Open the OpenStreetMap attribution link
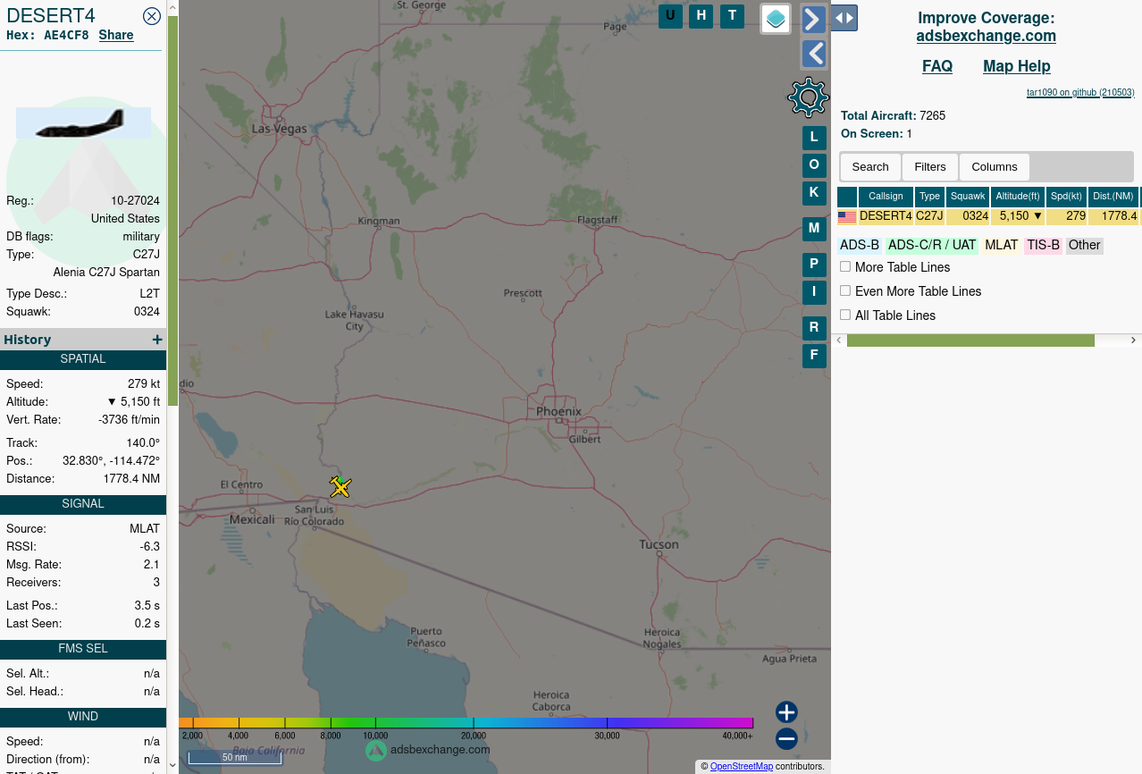The image size is (1142, 774). click(x=742, y=766)
